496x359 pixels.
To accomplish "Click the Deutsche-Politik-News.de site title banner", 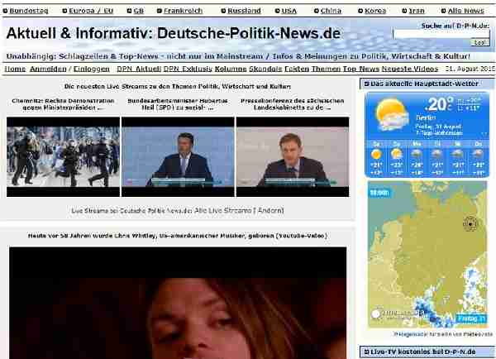I will click(x=174, y=33).
